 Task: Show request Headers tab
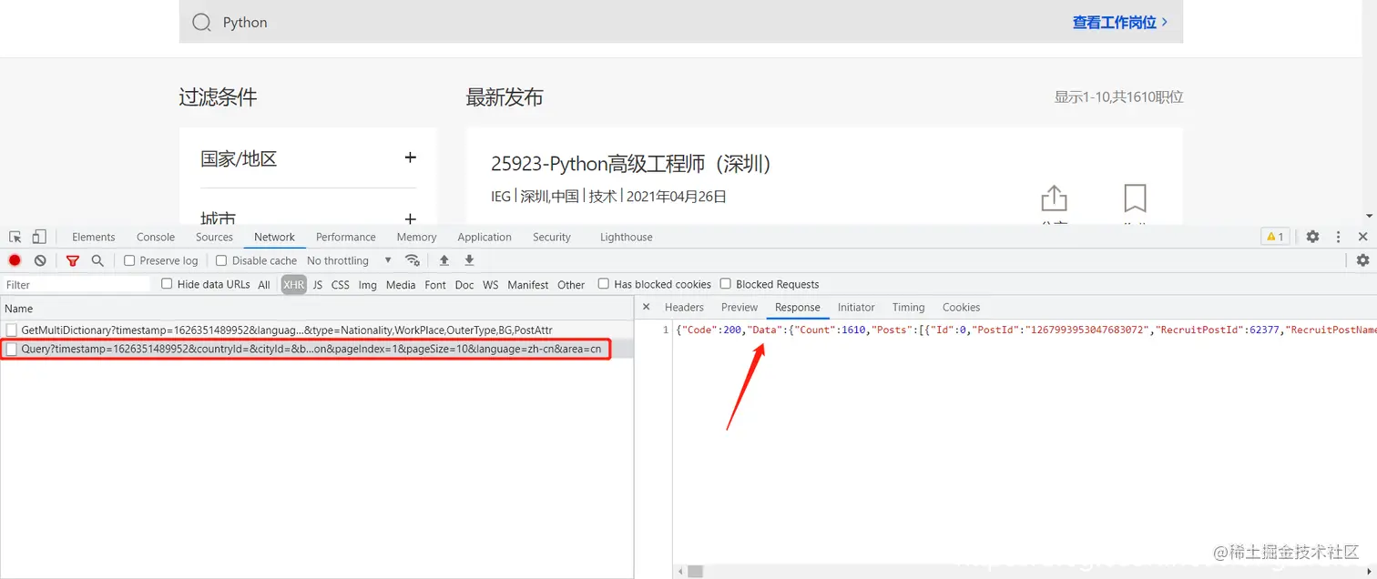click(x=684, y=308)
